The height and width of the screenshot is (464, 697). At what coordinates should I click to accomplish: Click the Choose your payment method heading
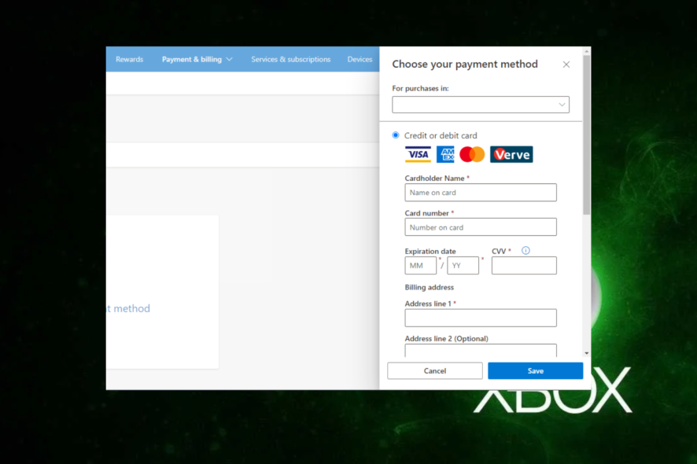(465, 64)
